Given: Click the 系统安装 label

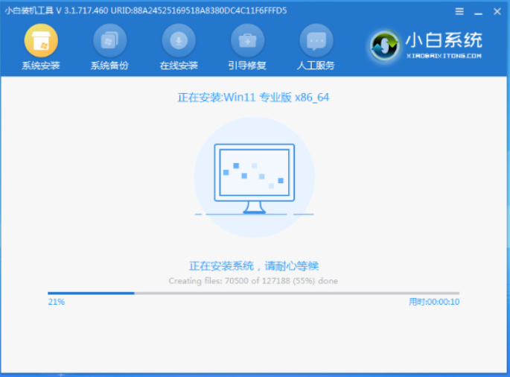Looking at the screenshot, I should coord(41,66).
